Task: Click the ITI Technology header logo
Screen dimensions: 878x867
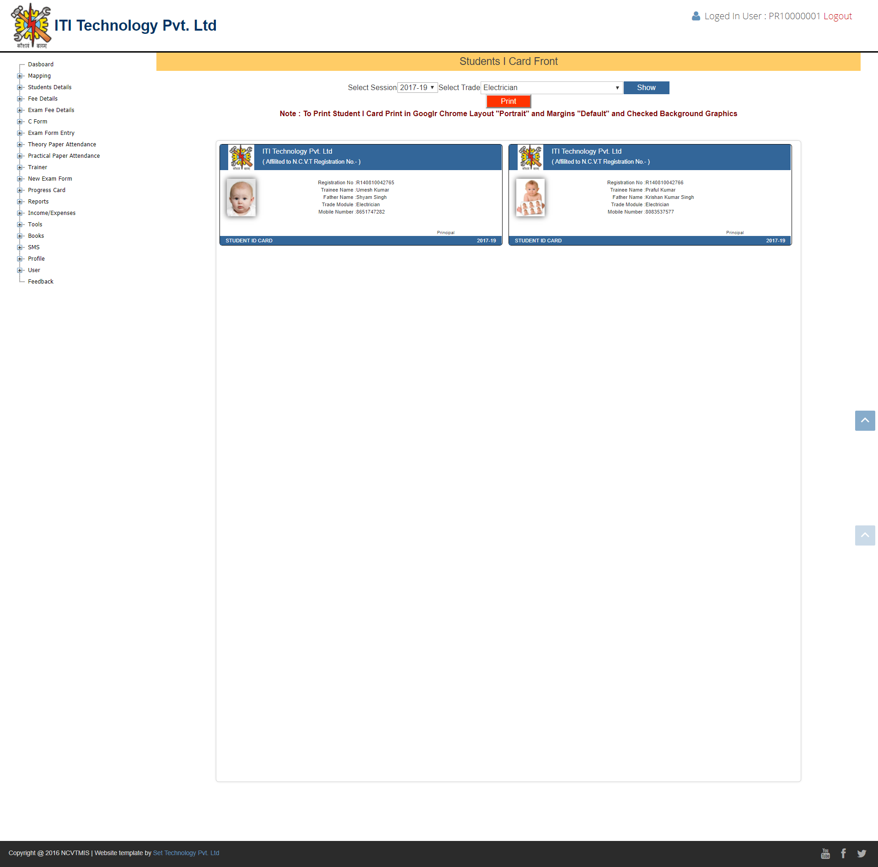Action: coord(31,26)
